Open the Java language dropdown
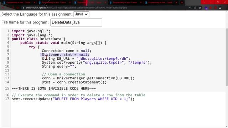Image resolution: width=228 pixels, height=128 pixels. (81, 14)
